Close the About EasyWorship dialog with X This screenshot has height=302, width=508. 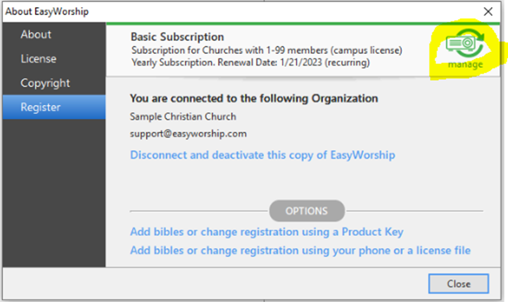[488, 12]
